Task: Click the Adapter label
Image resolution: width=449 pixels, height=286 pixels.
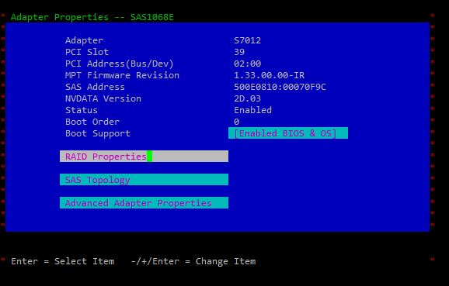Action: [x=84, y=40]
